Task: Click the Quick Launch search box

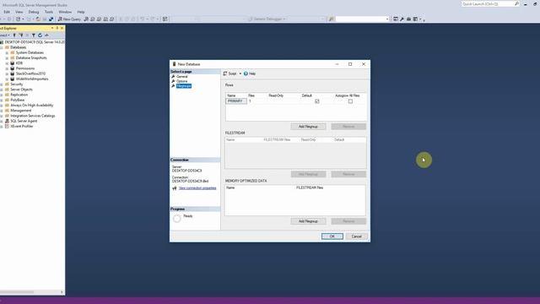Action: [x=490, y=3]
